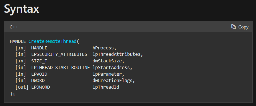Screen dimensions: 256x106
Task: Click the lpStartAddress parameter name
Action: point(111,68)
